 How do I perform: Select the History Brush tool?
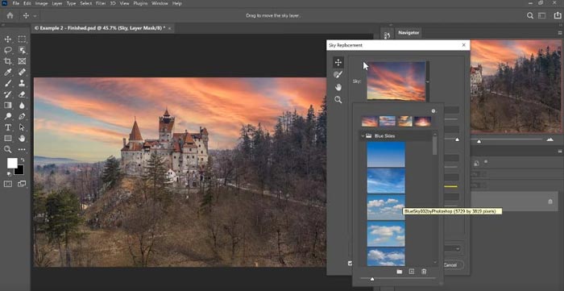tap(8, 94)
